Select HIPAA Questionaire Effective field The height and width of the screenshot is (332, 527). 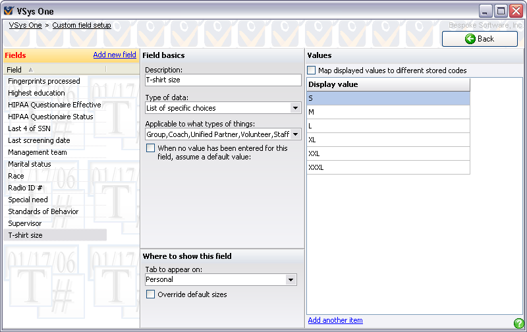[55, 105]
